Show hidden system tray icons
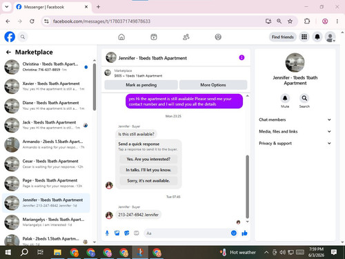The width and height of the screenshot is (345, 259). point(266,252)
